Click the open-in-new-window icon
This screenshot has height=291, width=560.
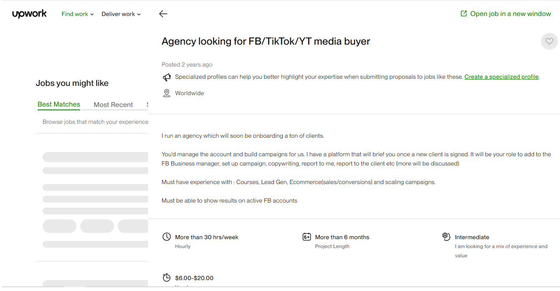tap(464, 14)
